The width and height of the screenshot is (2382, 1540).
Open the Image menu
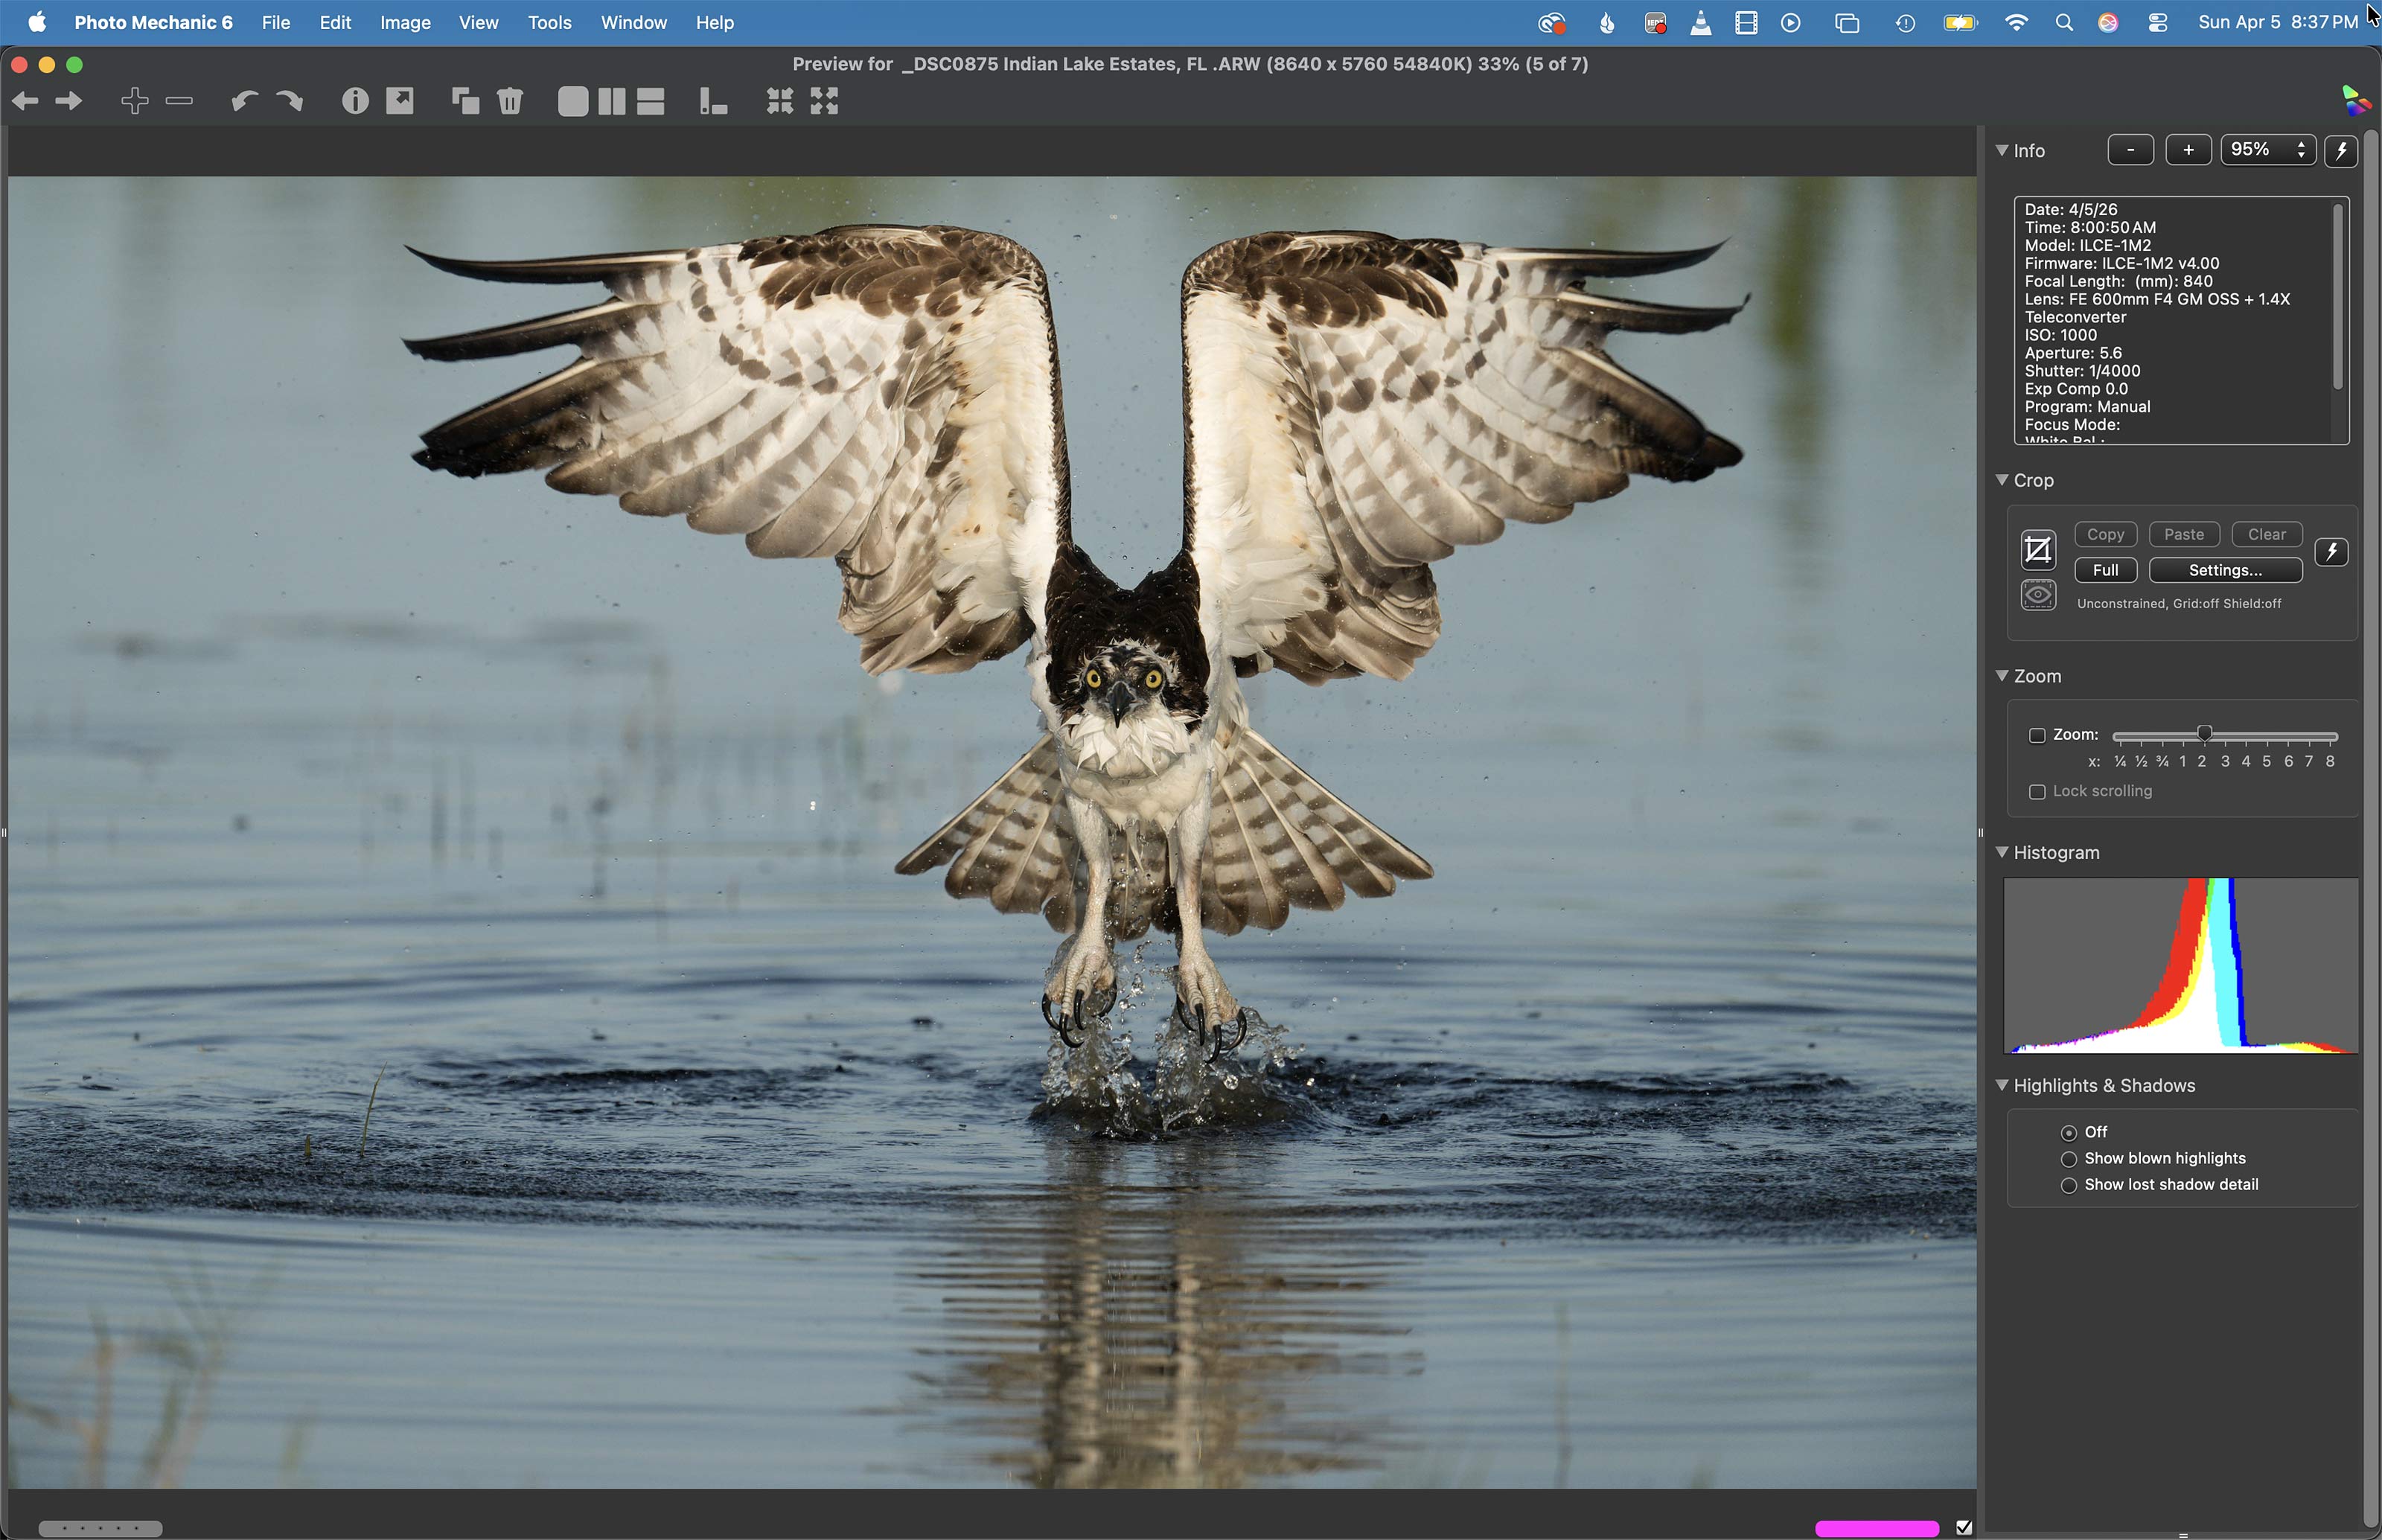click(405, 22)
